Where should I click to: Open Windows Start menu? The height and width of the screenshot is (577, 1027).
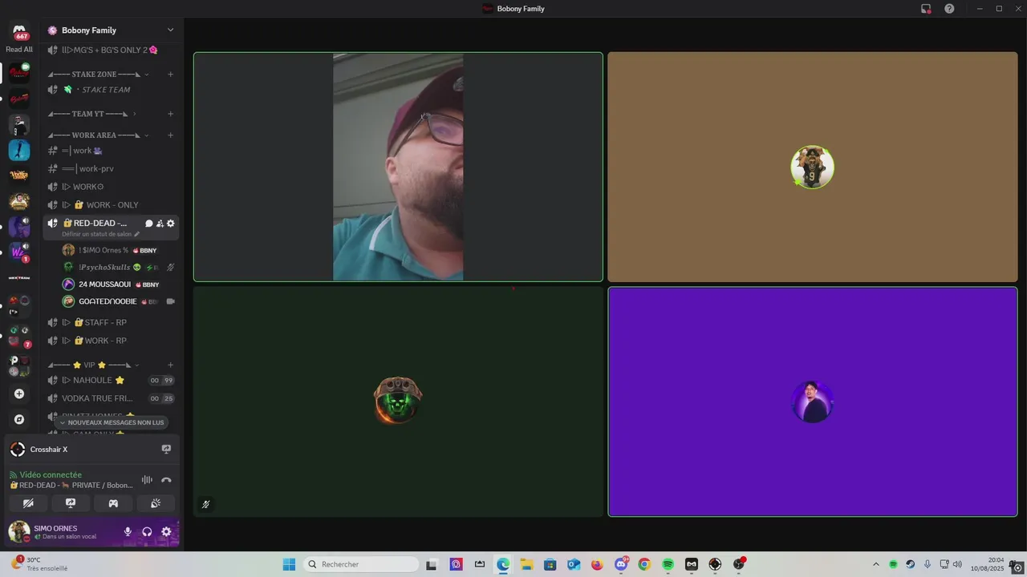pos(289,564)
